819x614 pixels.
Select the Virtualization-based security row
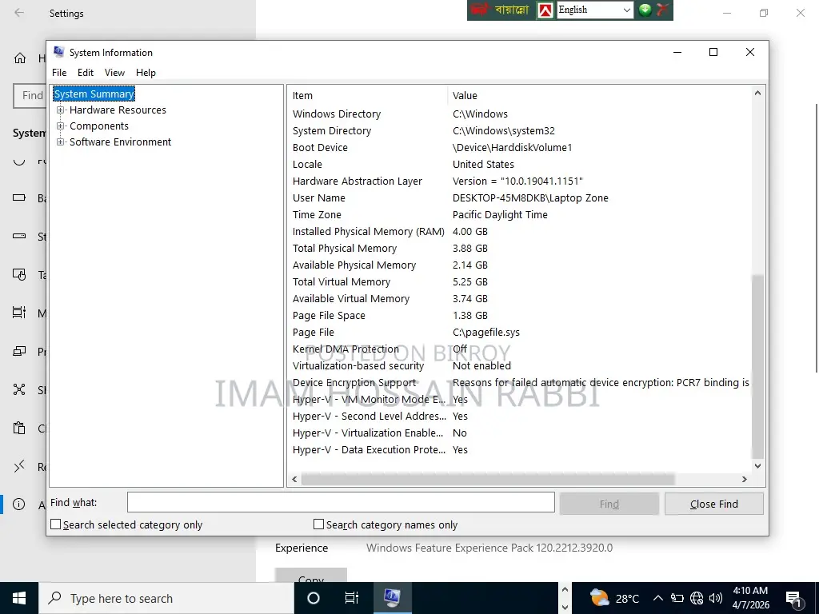click(x=519, y=365)
